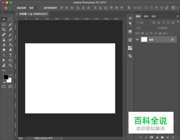Enable the 自动选择 checkbox
This screenshot has height=140, width=180.
pyautogui.click(x=15, y=8)
